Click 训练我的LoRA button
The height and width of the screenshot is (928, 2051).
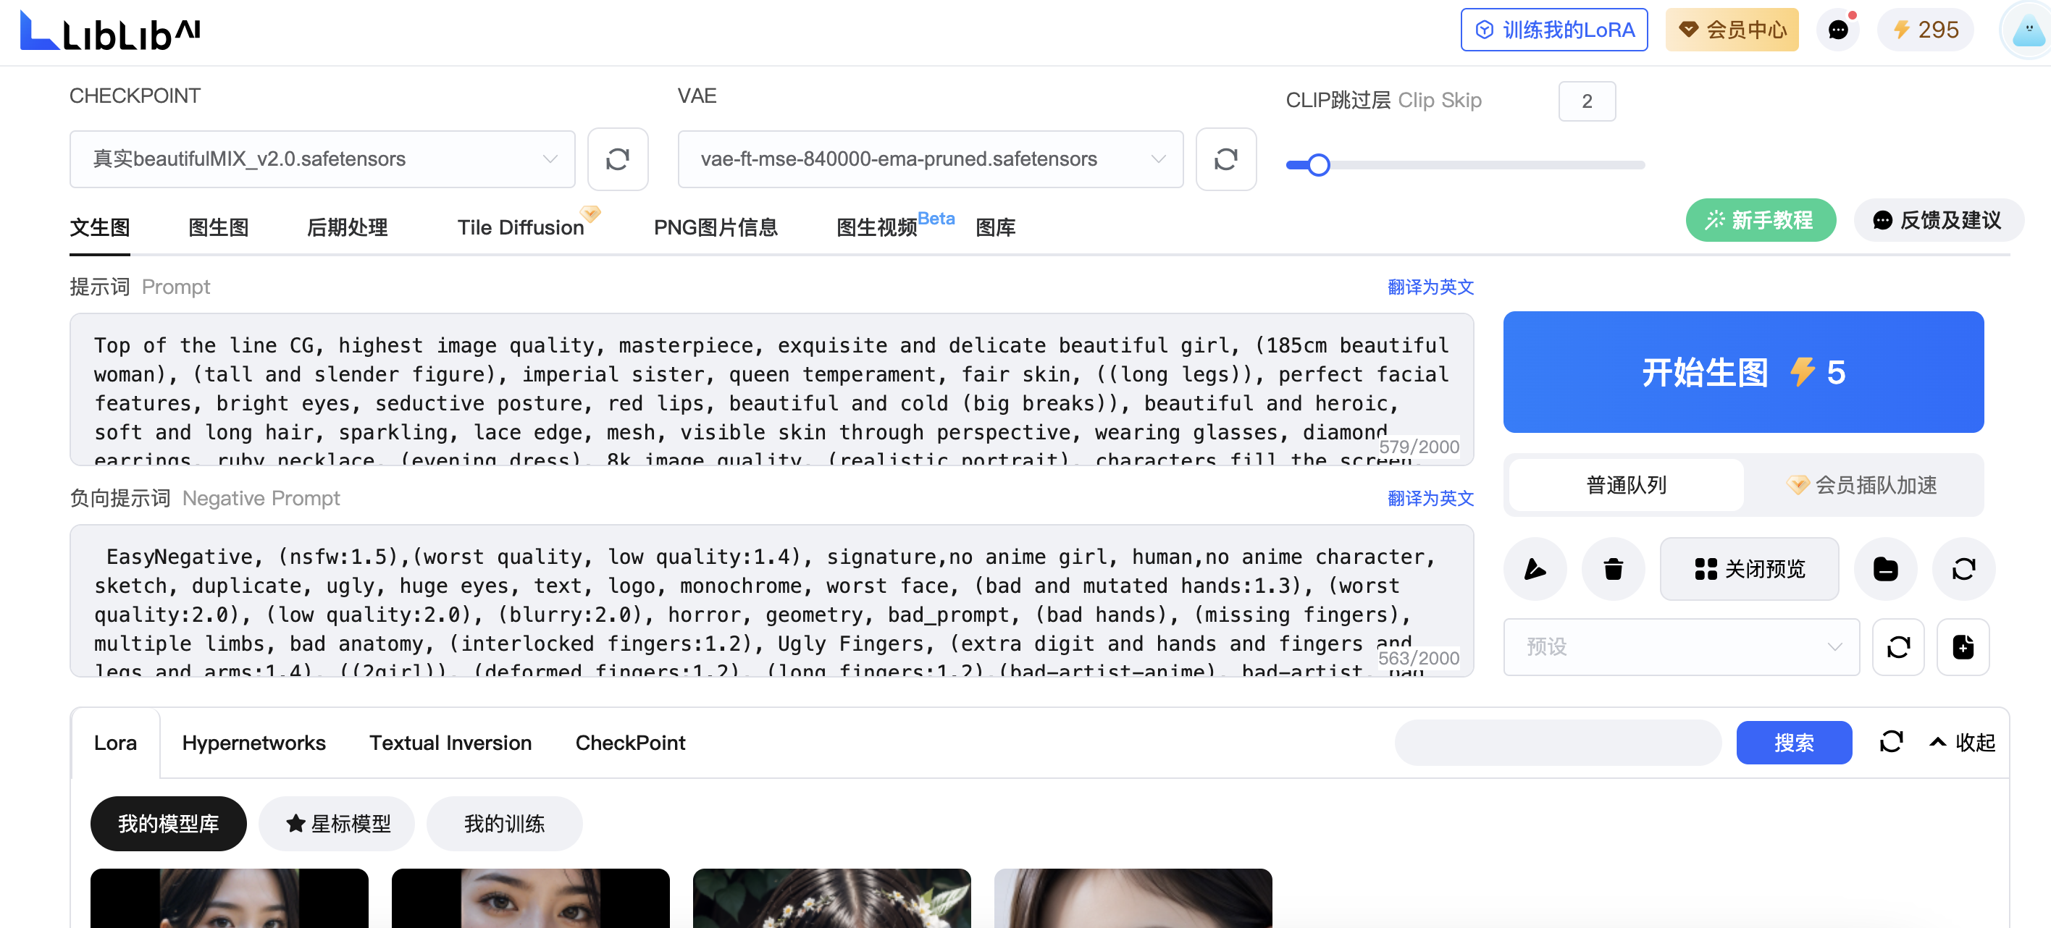[x=1553, y=30]
